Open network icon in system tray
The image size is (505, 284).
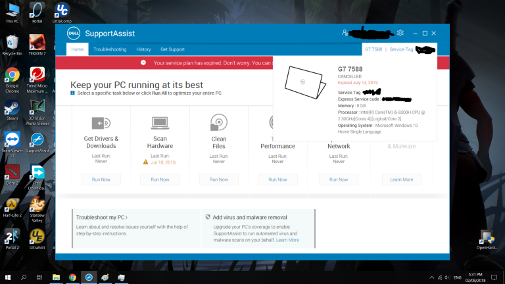(x=440, y=277)
